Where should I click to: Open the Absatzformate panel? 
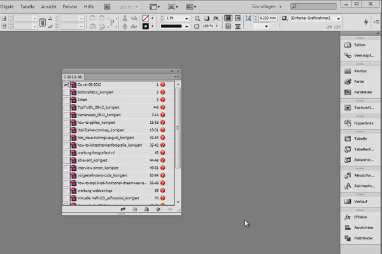(x=360, y=175)
